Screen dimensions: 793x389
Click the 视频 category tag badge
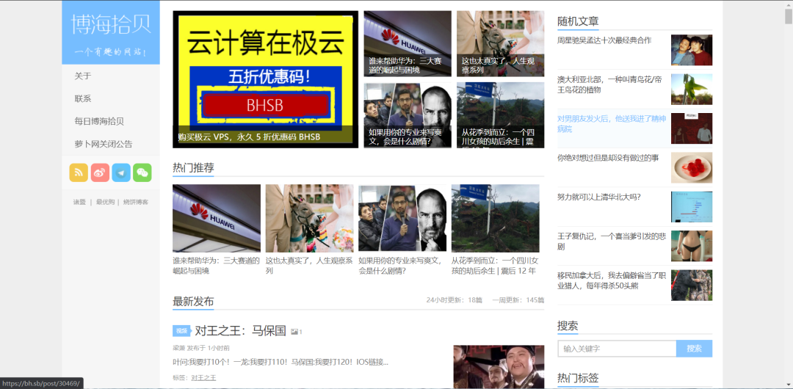181,331
